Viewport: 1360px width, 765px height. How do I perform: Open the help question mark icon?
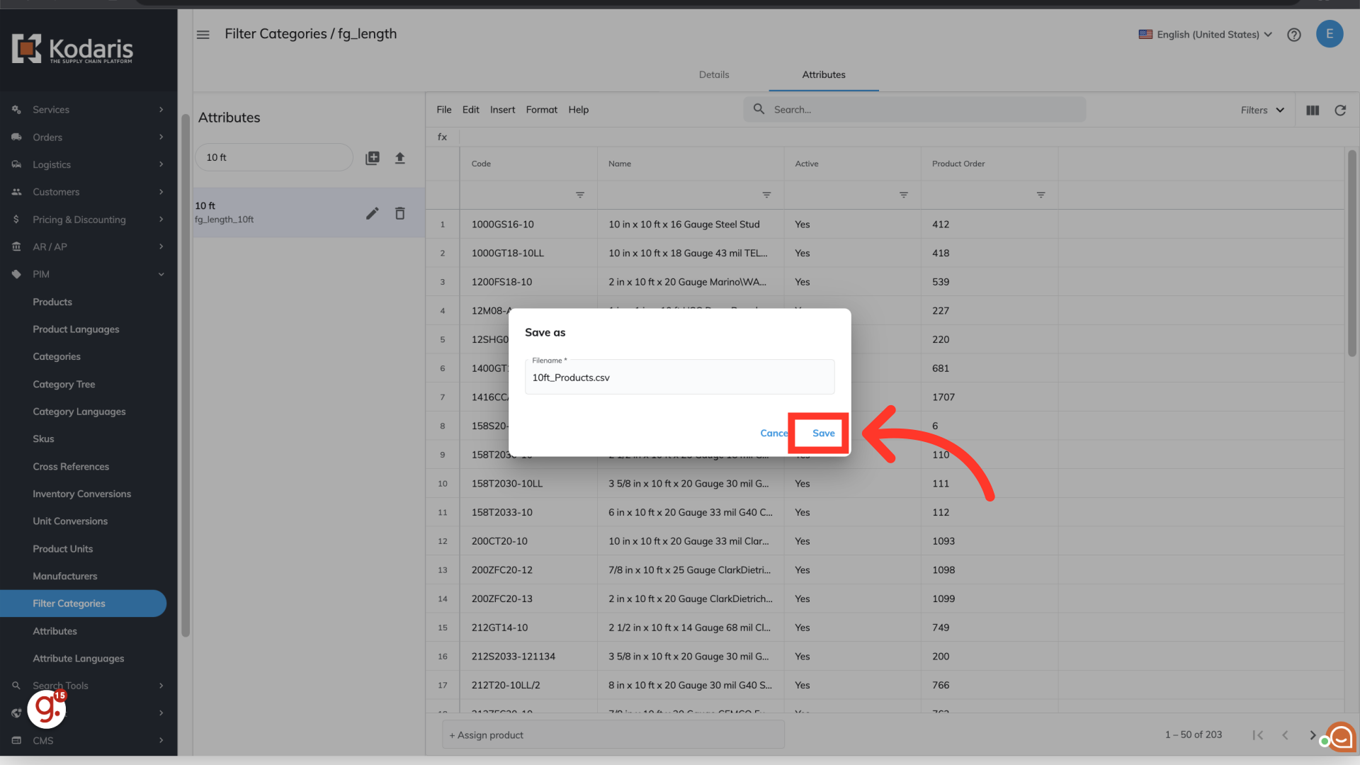point(1293,35)
